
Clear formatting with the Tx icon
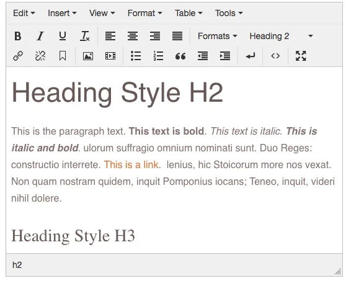[x=85, y=36]
